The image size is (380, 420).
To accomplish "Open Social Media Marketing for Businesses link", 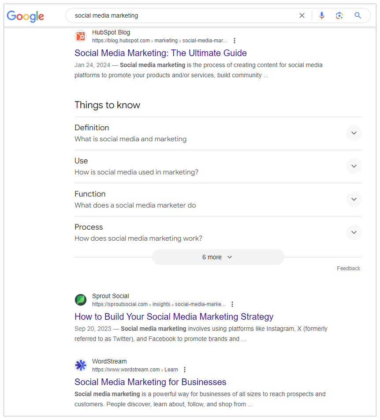I will [x=150, y=382].
